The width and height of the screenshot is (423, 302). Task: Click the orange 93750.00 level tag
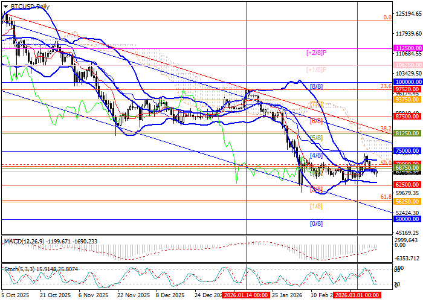pyautogui.click(x=408, y=100)
